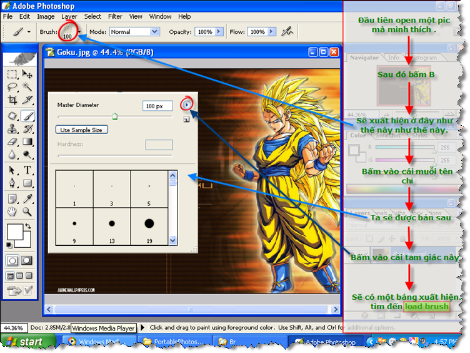This screenshot has height=353, width=470.
Task: Select the Hand tool
Action: tap(12, 212)
